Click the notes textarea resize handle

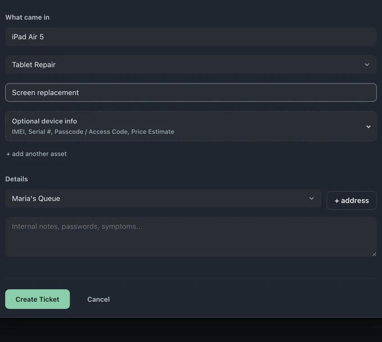374,254
